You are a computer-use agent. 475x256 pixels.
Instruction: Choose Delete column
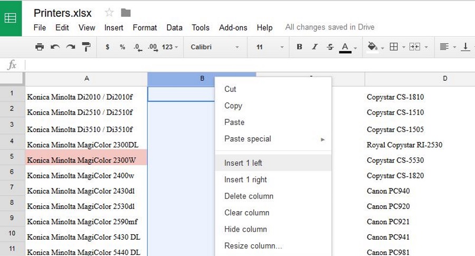tap(273, 196)
